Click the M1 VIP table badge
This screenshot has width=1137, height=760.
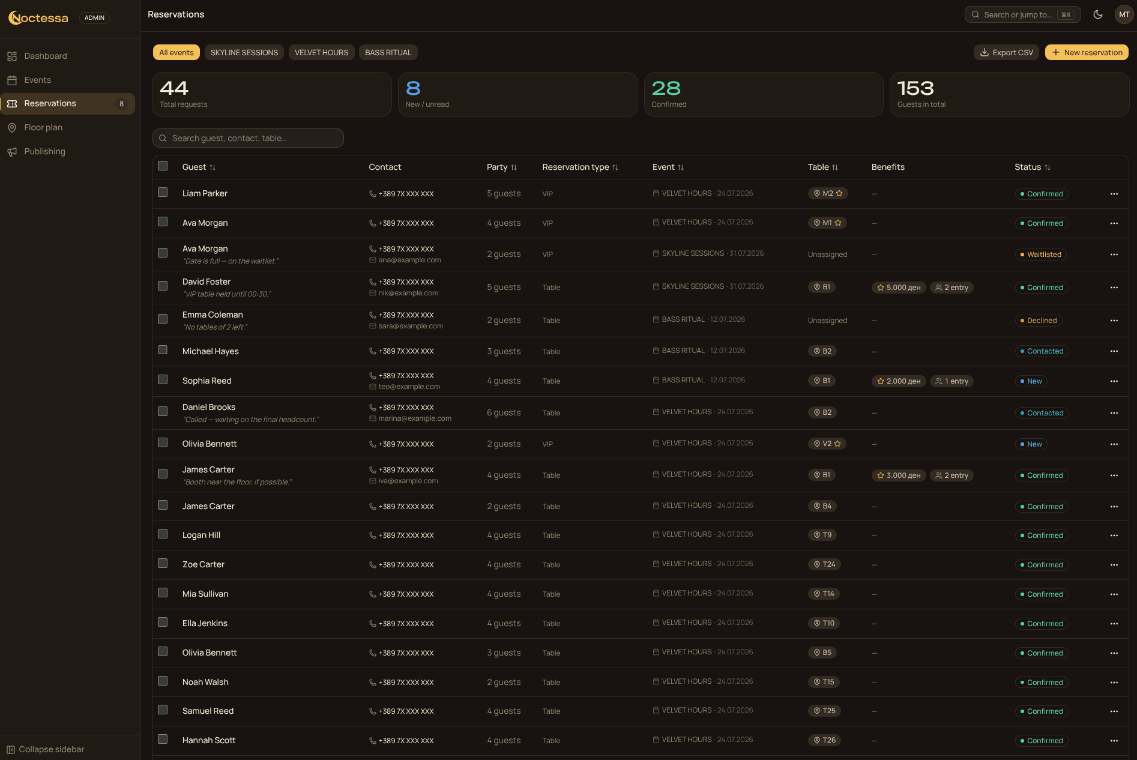(827, 223)
